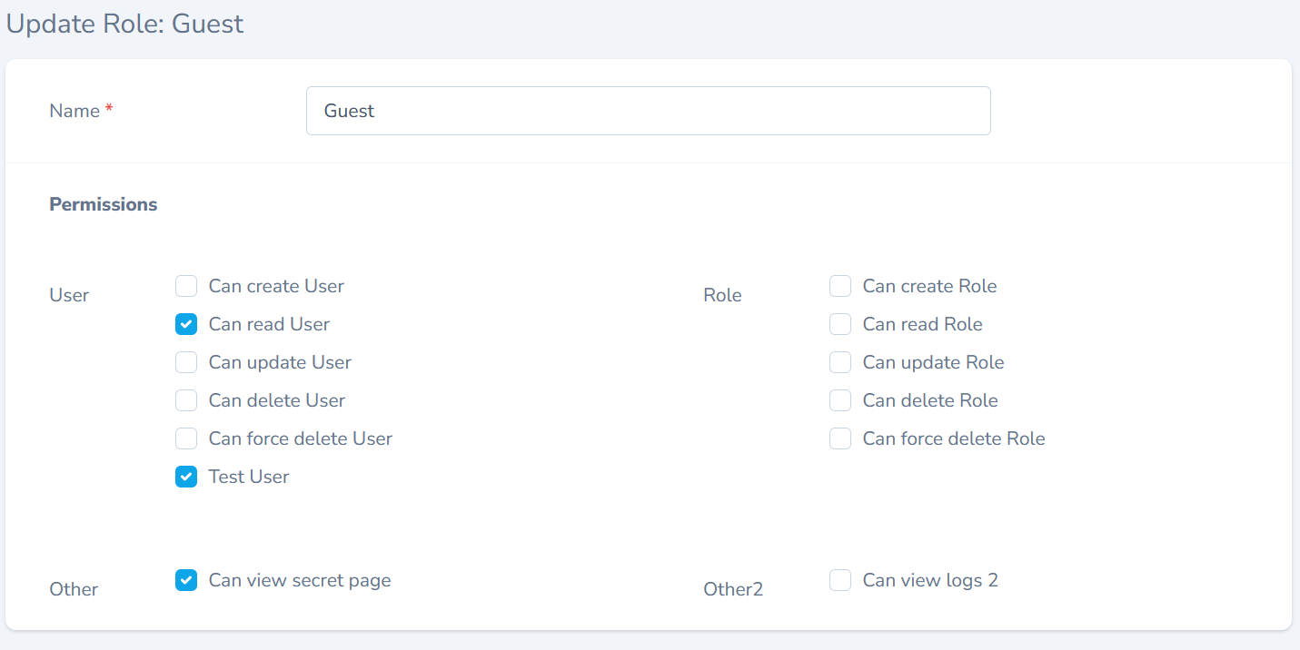The height and width of the screenshot is (650, 1300).
Task: Tick the Can update User checkbox
Action: 186,363
